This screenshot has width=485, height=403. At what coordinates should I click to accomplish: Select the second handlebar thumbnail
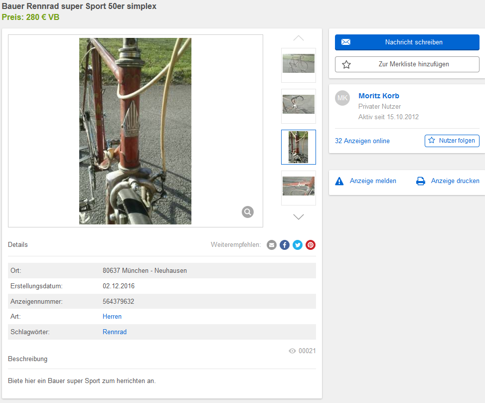pyautogui.click(x=299, y=106)
